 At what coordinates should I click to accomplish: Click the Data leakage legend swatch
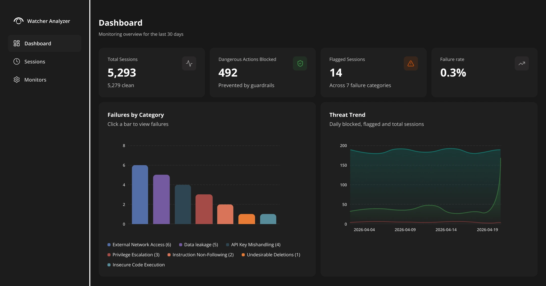coord(181,245)
